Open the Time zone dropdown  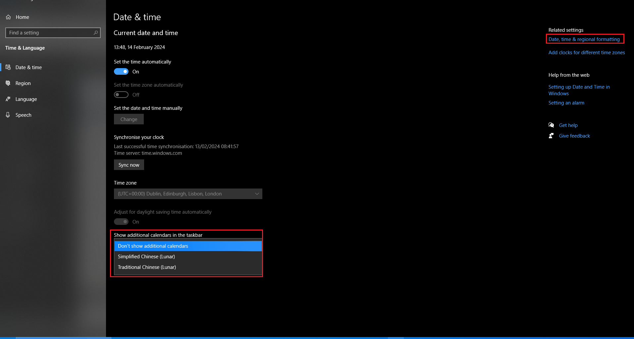(x=188, y=194)
